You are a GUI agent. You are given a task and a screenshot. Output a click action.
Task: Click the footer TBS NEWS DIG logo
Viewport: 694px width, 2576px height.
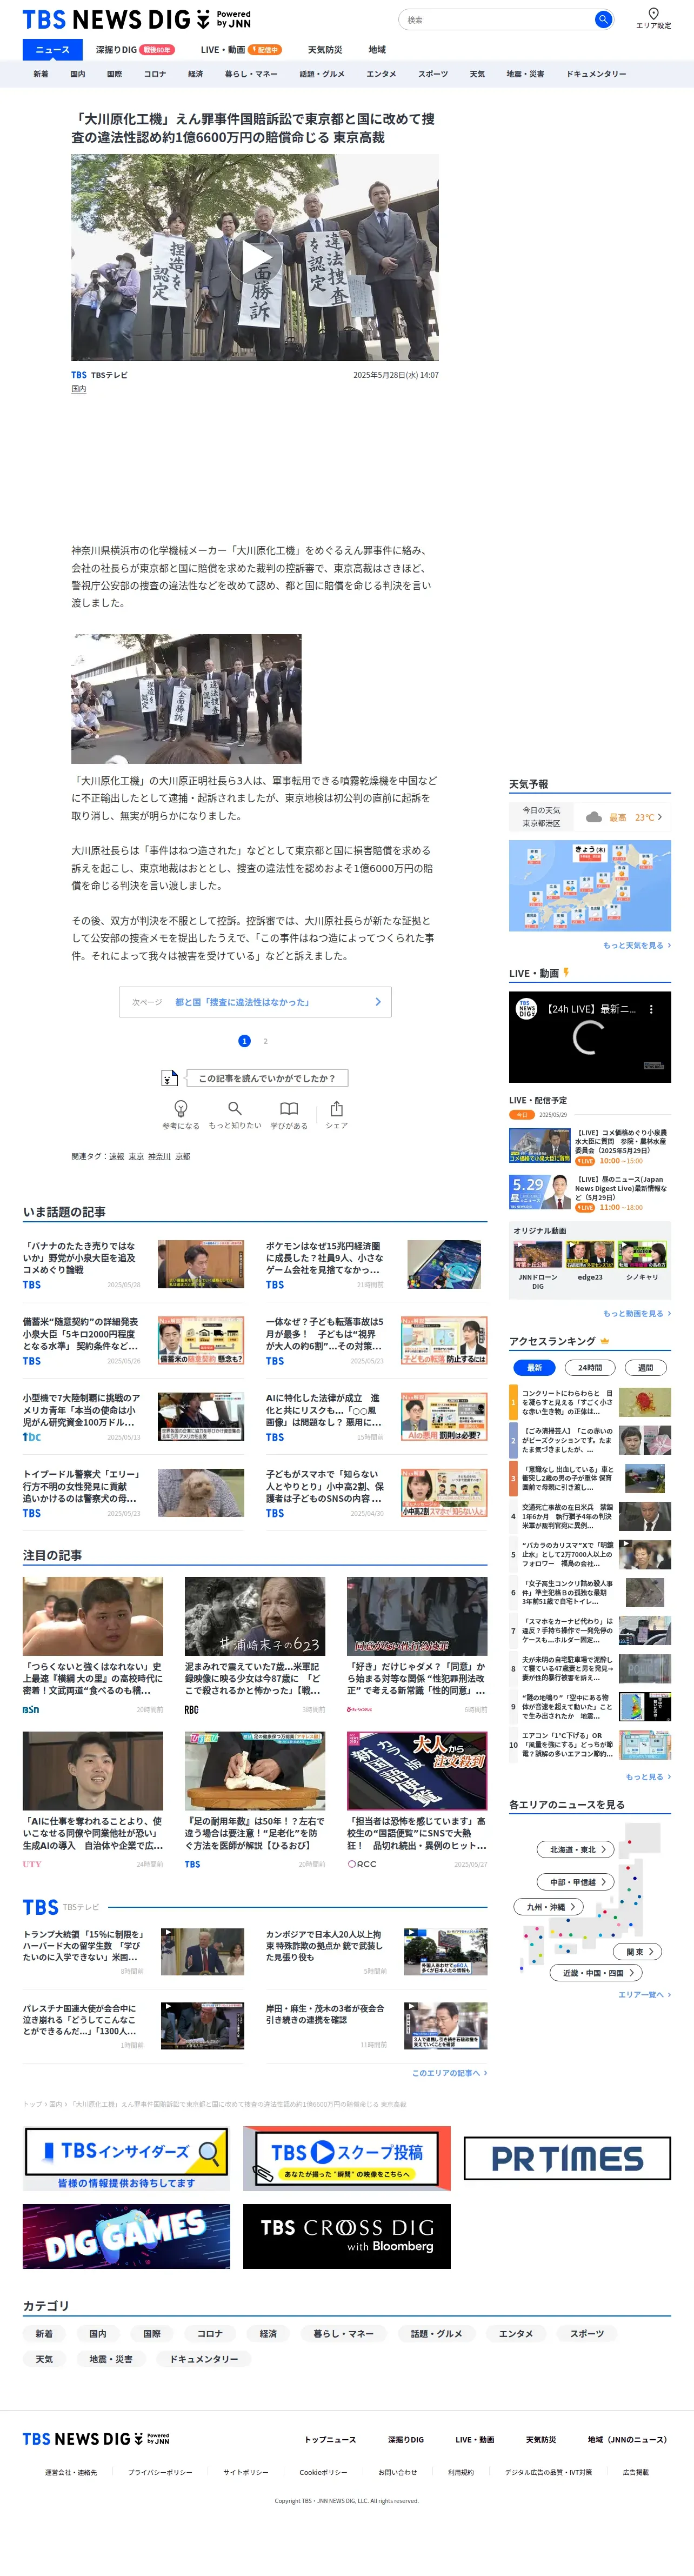coord(96,2439)
